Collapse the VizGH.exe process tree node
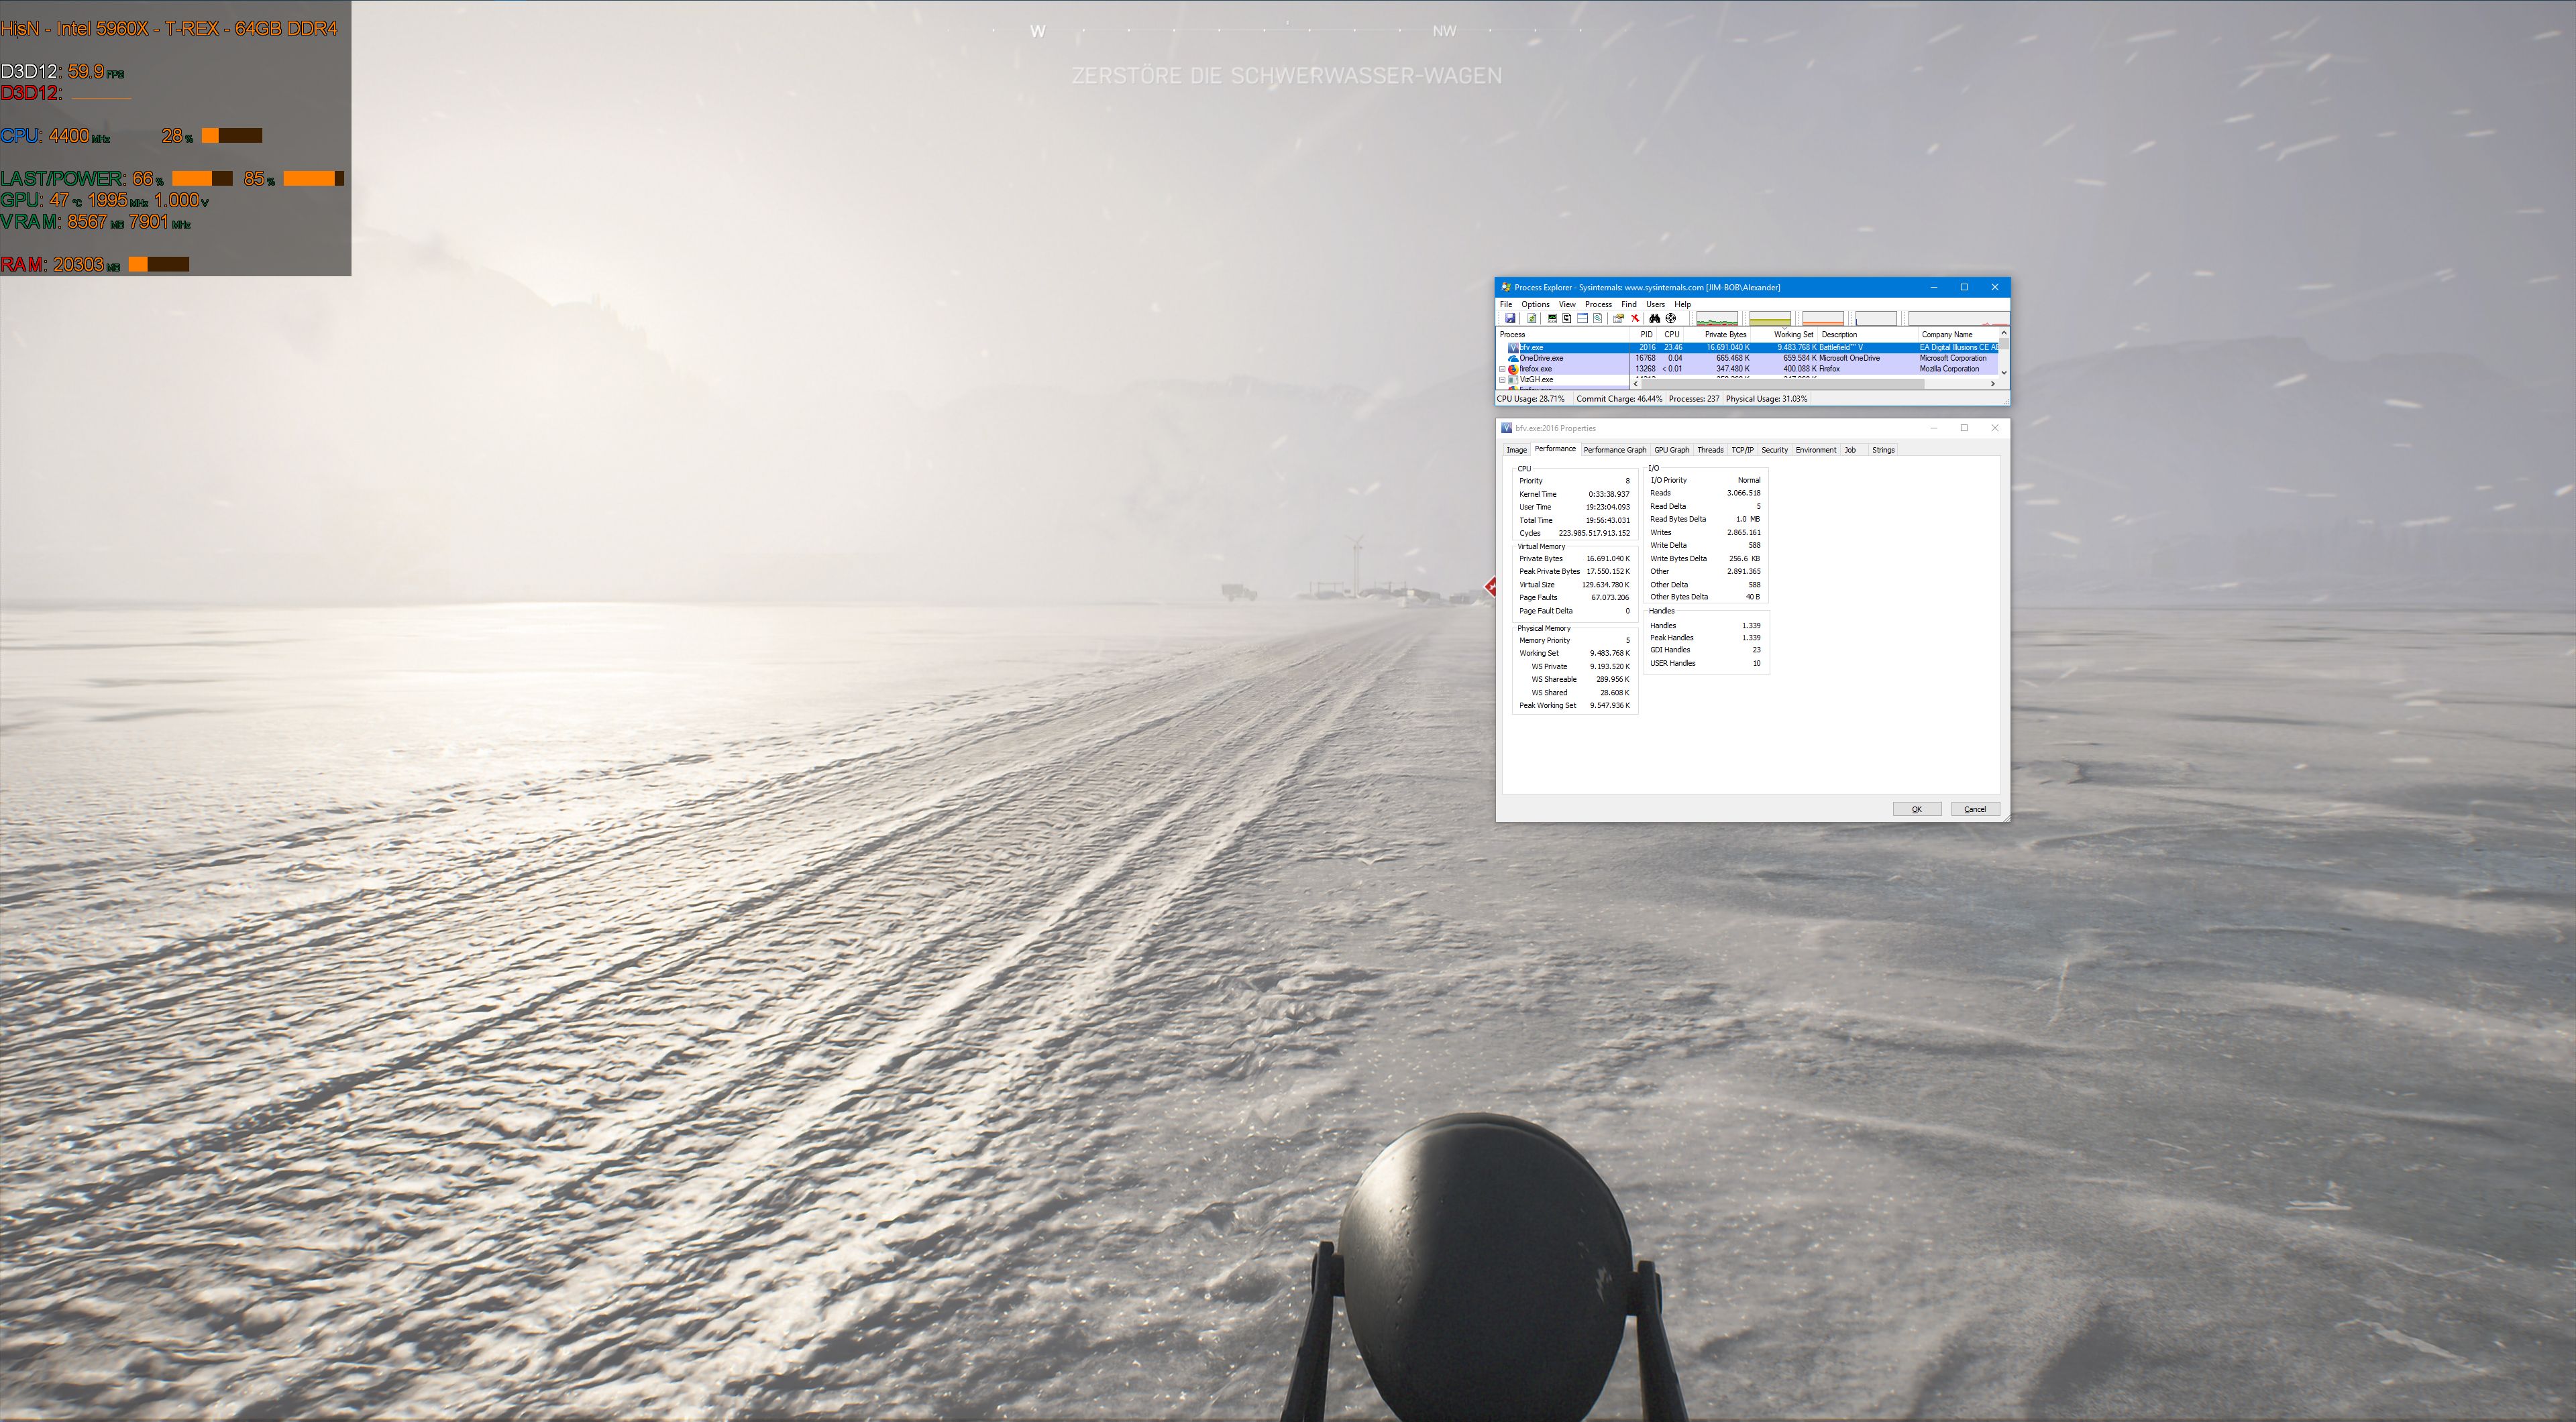Viewport: 2576px width, 1422px height. coord(1502,379)
